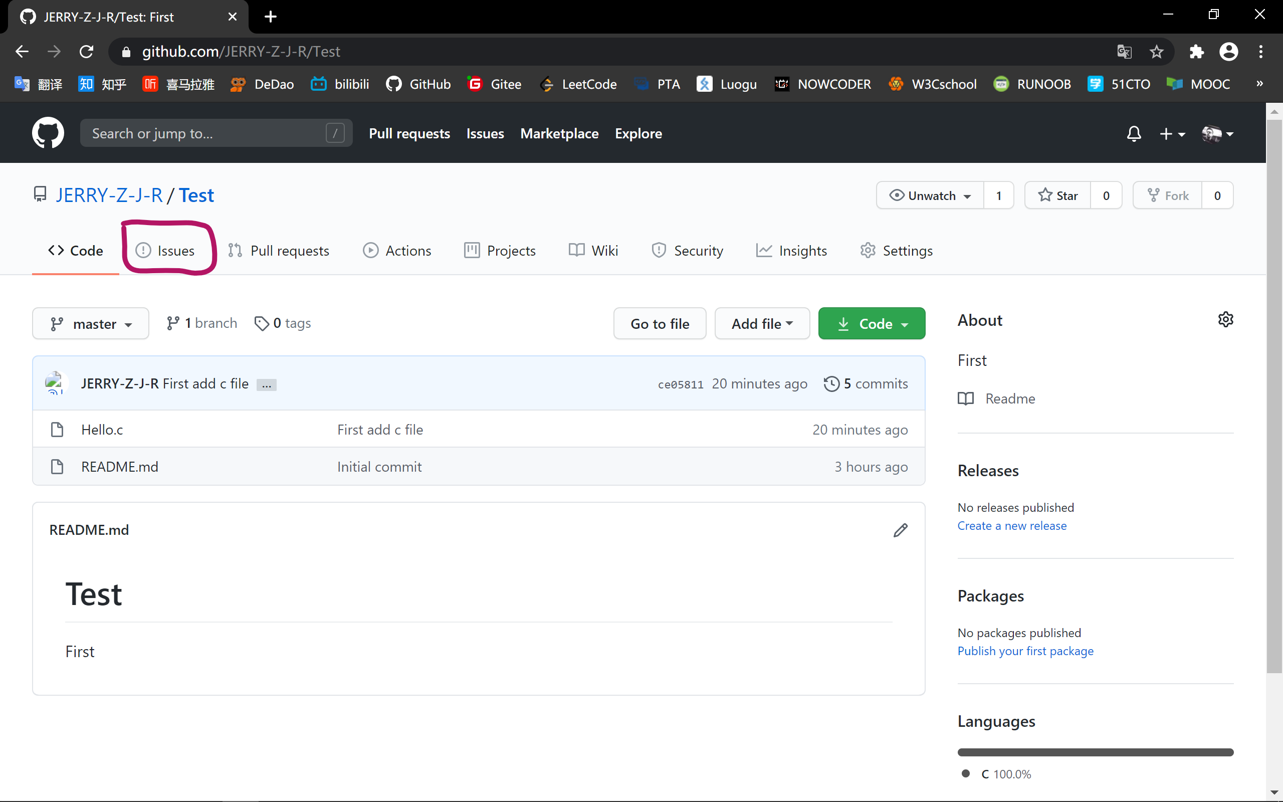Screen dimensions: 1283x802
Task: Bookmark this page with the star icon
Action: point(1156,52)
